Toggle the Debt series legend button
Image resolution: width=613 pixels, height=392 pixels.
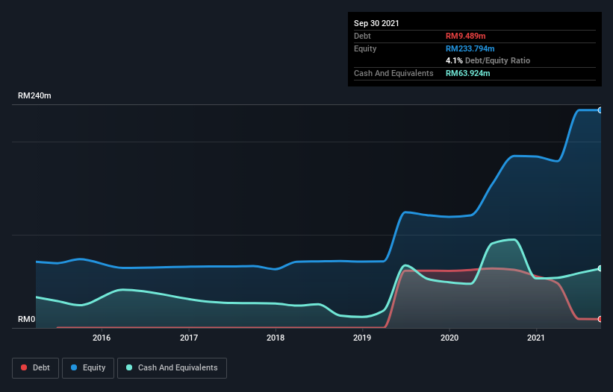pyautogui.click(x=35, y=368)
